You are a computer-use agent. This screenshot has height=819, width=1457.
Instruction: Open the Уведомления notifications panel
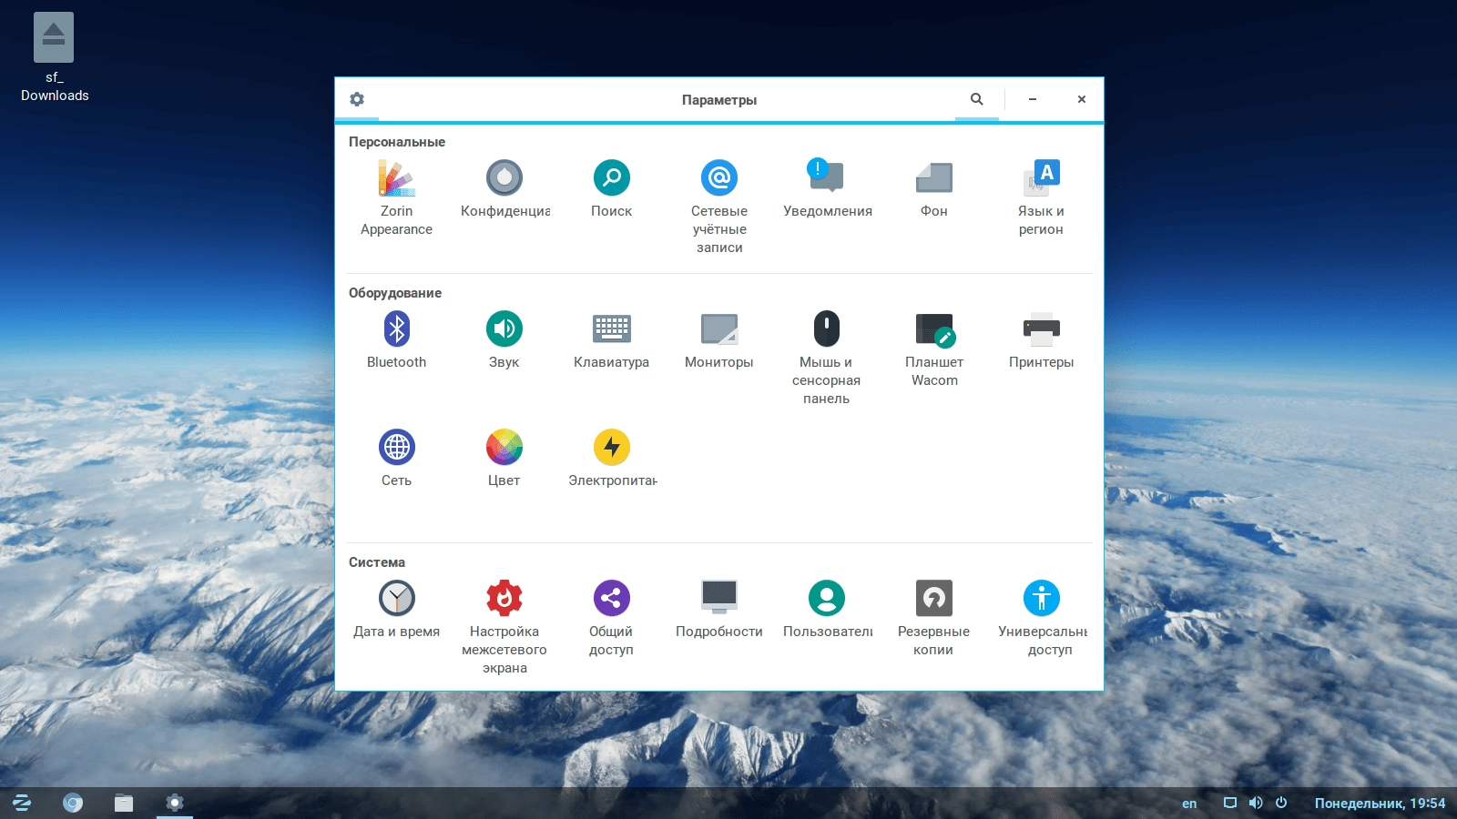coord(827,188)
